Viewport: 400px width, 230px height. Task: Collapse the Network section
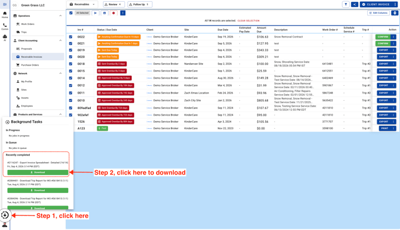tap(60, 73)
